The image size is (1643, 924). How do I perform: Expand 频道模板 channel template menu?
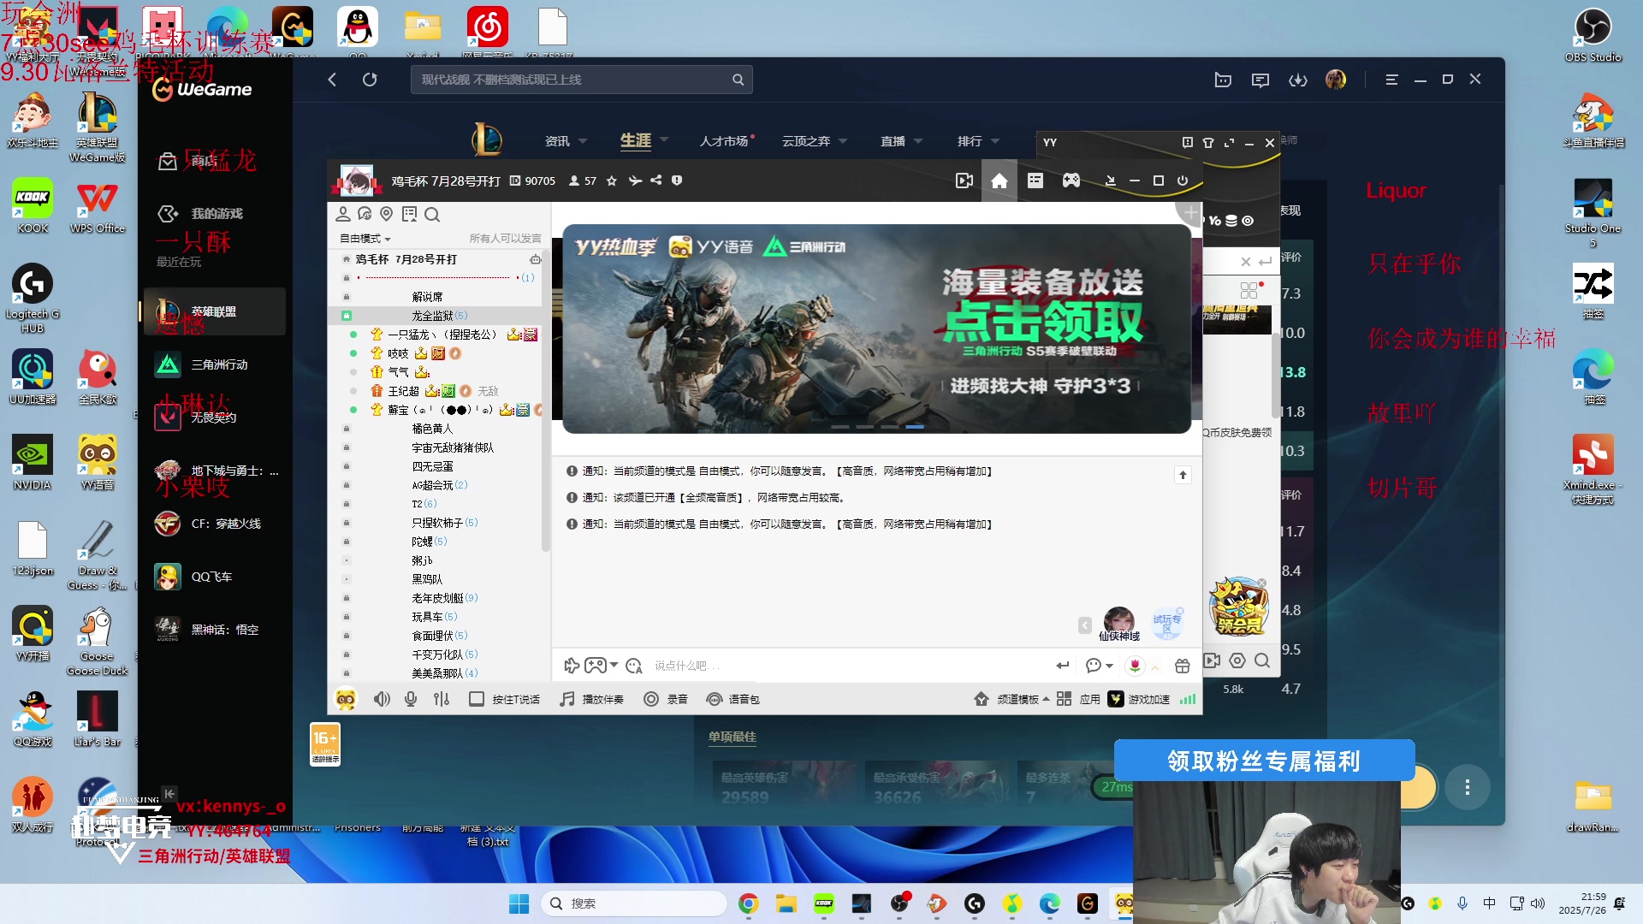pos(1011,699)
